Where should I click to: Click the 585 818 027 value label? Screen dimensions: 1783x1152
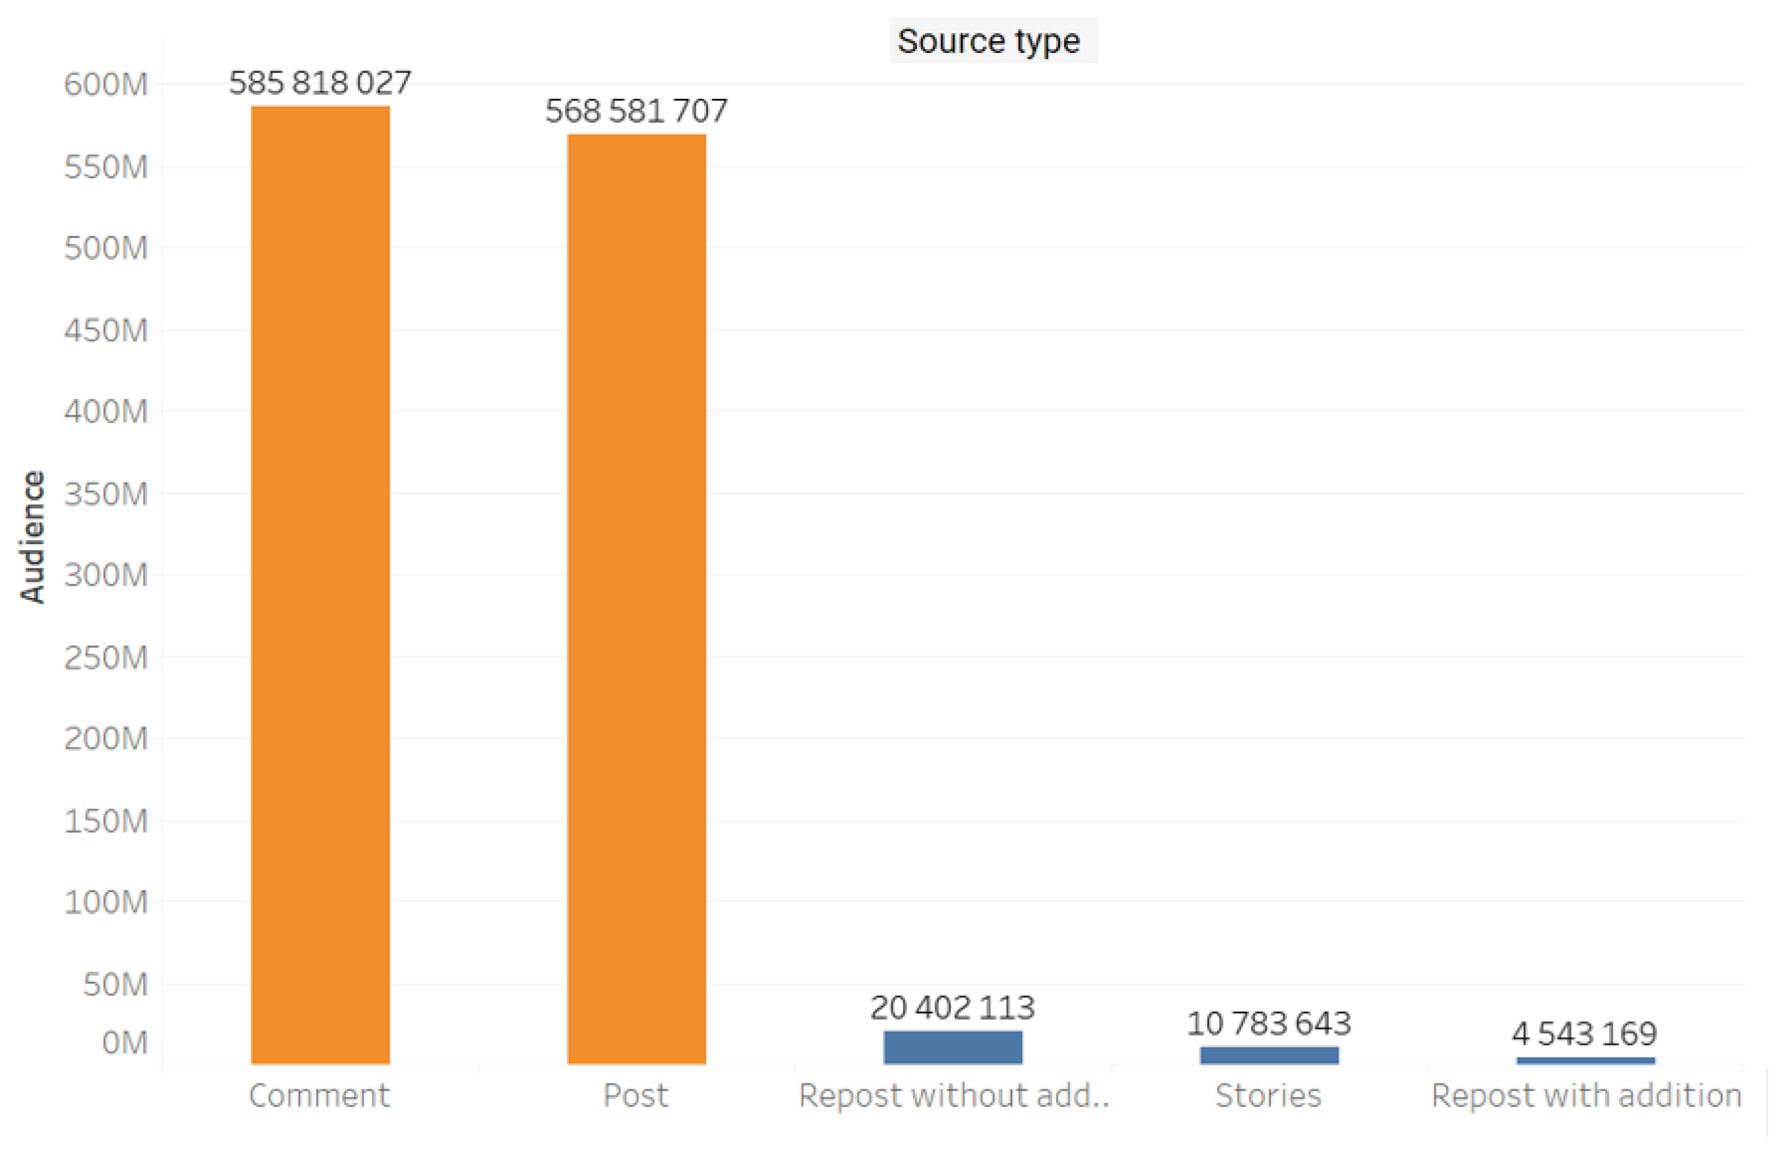pyautogui.click(x=320, y=82)
